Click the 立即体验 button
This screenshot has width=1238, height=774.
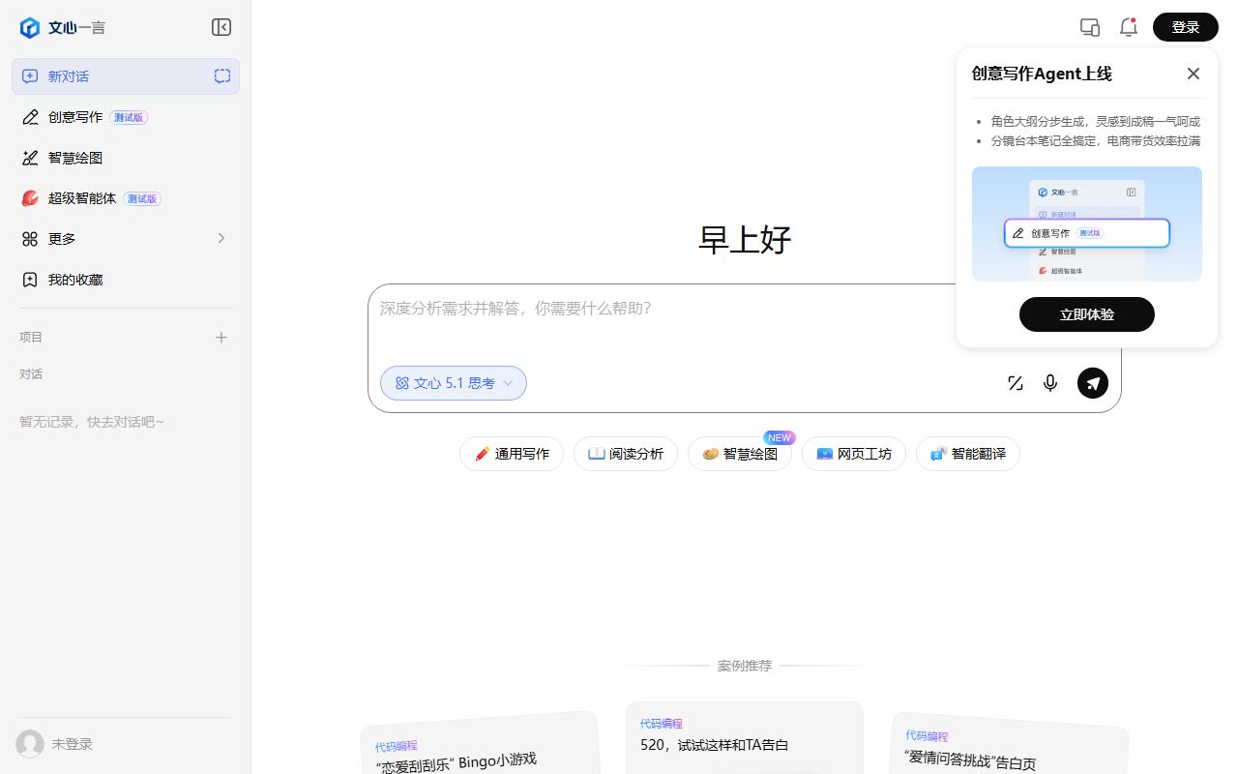pos(1087,314)
